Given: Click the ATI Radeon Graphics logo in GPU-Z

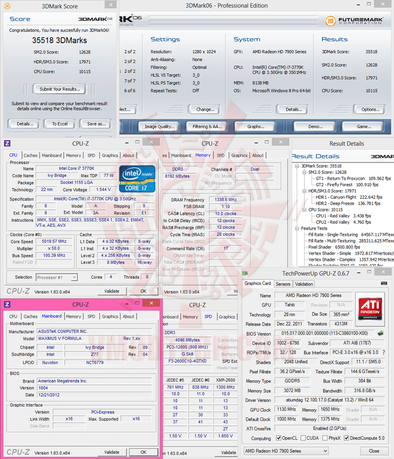Looking at the screenshot, I should pyautogui.click(x=370, y=309).
